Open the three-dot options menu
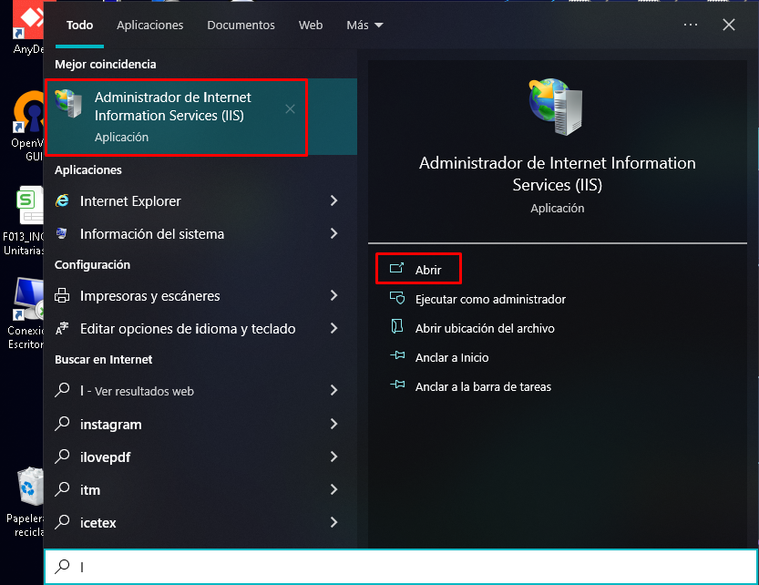 (x=691, y=26)
